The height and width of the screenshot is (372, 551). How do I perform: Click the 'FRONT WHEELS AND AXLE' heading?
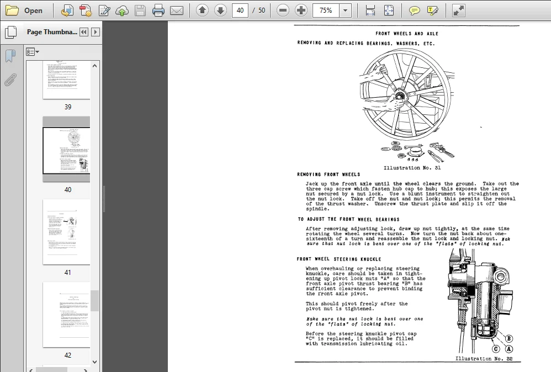point(407,34)
